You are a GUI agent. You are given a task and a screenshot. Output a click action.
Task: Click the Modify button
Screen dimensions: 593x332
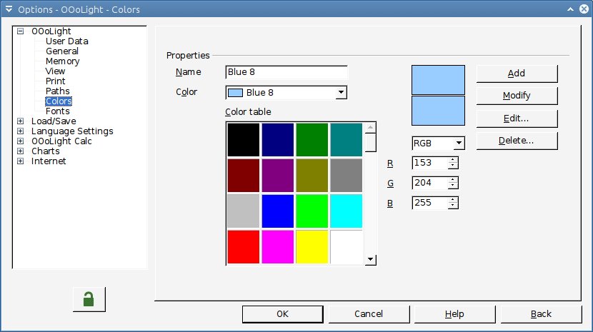[517, 96]
